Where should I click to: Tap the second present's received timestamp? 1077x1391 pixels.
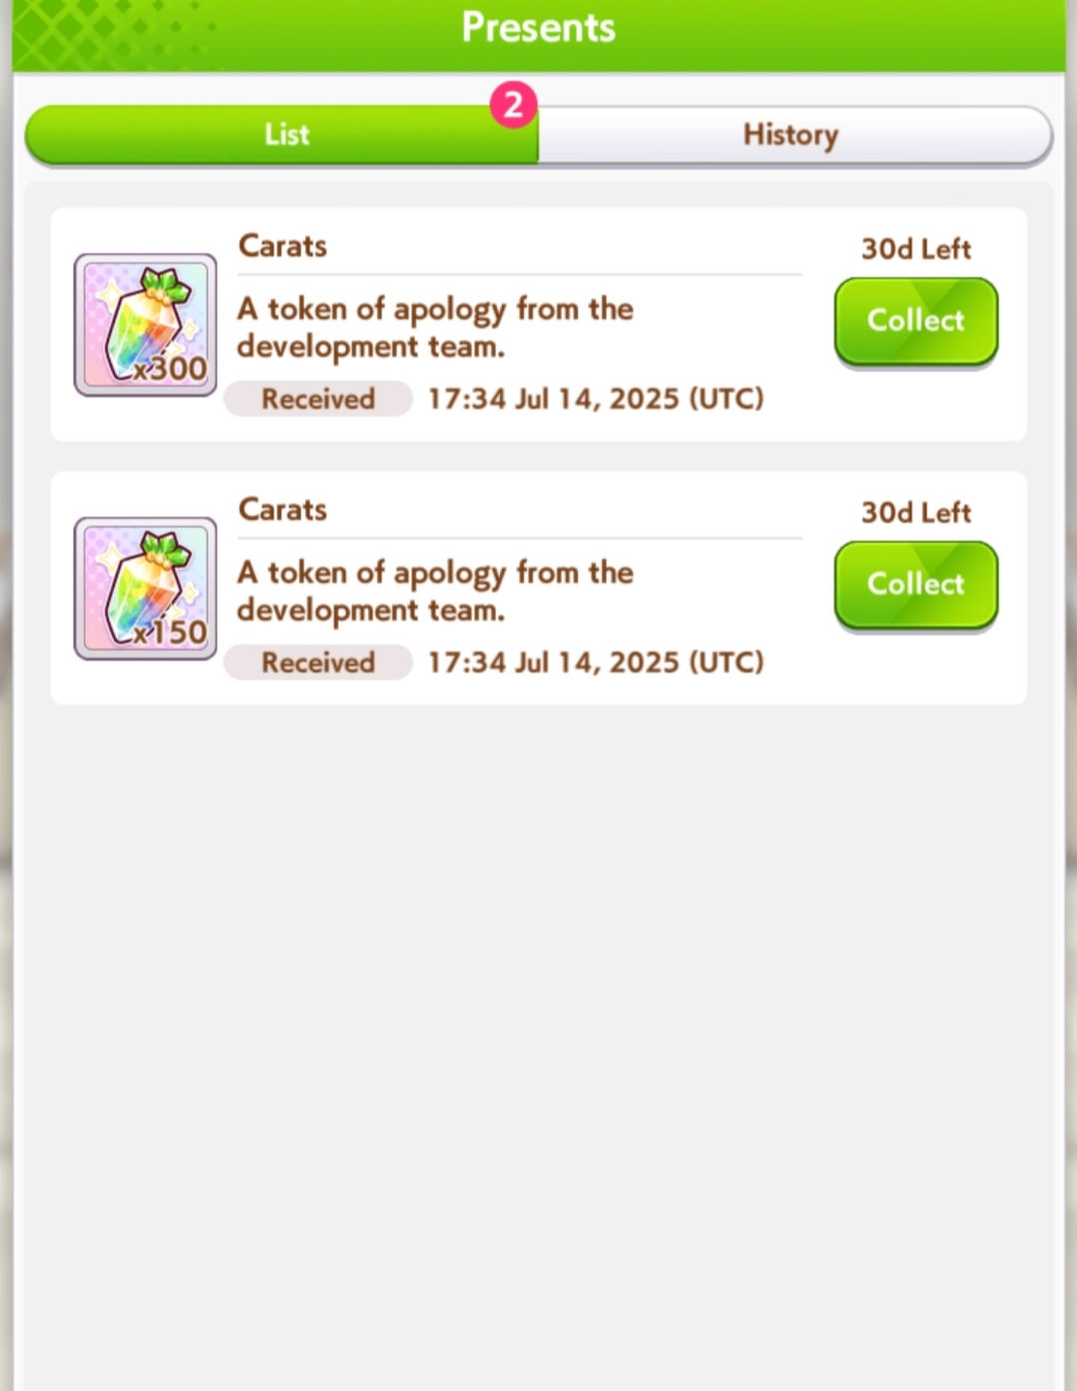pyautogui.click(x=596, y=663)
